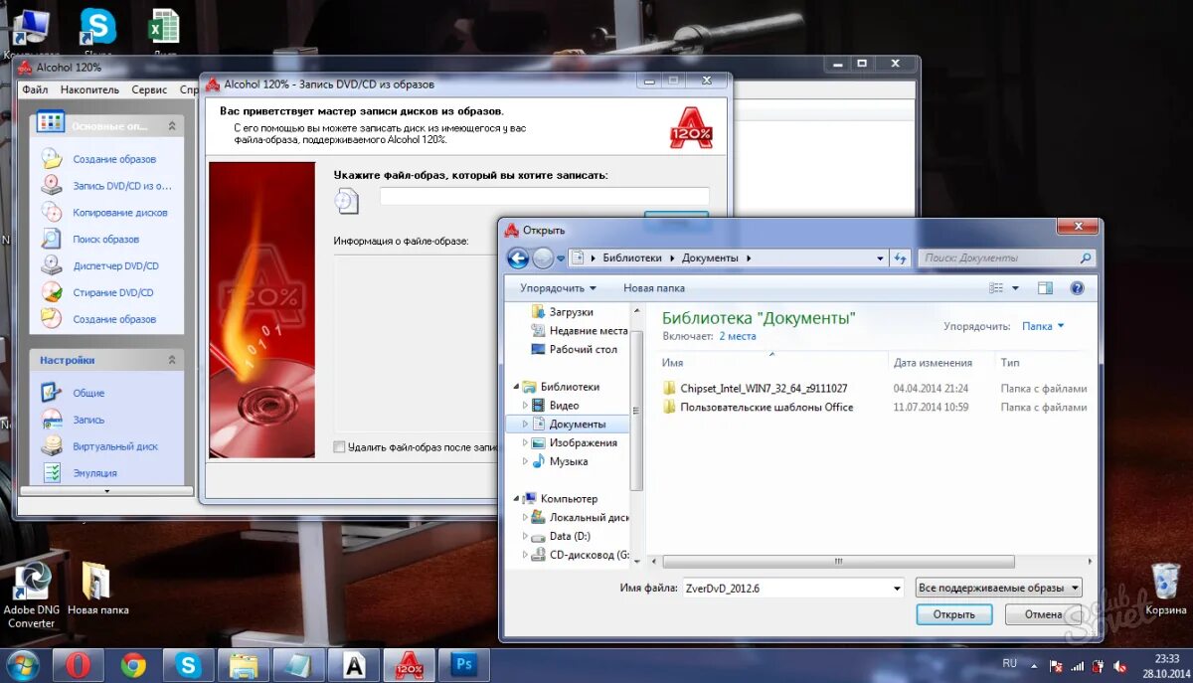The height and width of the screenshot is (683, 1193).
Task: Open Виртуальный диск settings
Action: coord(115,446)
